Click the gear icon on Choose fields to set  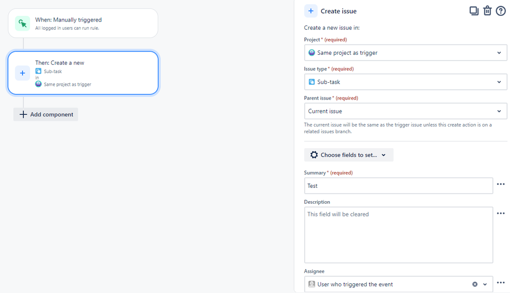click(x=314, y=155)
